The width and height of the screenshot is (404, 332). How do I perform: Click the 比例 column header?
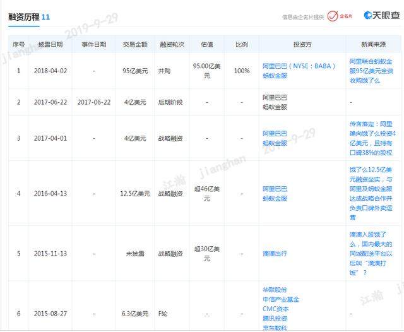click(x=241, y=44)
